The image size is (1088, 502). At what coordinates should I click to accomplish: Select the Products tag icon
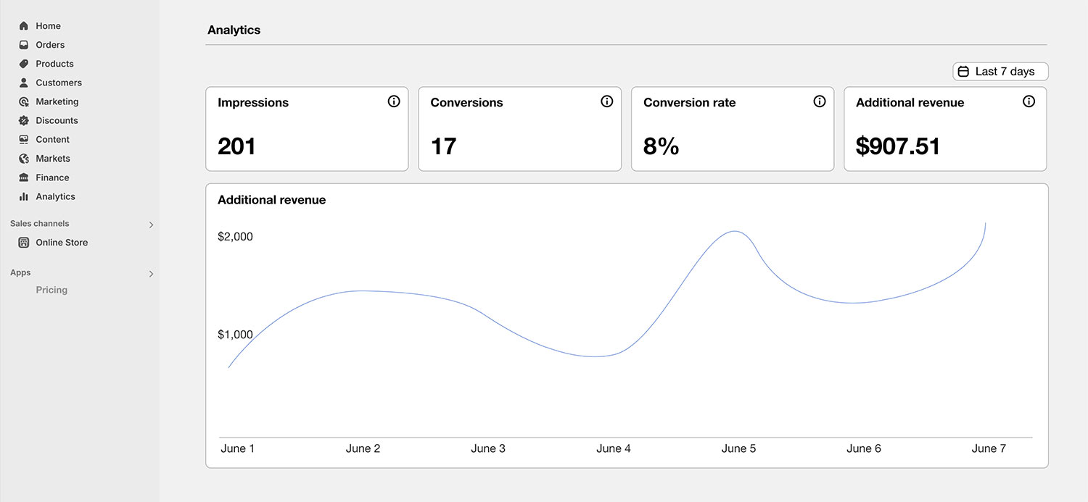pyautogui.click(x=24, y=64)
